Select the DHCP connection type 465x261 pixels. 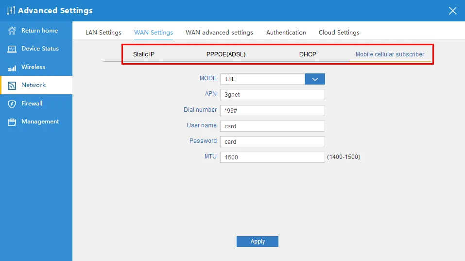pyautogui.click(x=308, y=54)
